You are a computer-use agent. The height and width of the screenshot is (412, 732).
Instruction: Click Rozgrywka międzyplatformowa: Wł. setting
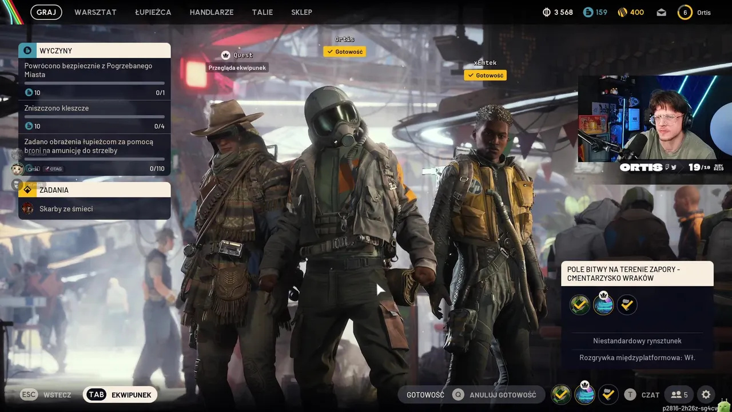pyautogui.click(x=637, y=358)
